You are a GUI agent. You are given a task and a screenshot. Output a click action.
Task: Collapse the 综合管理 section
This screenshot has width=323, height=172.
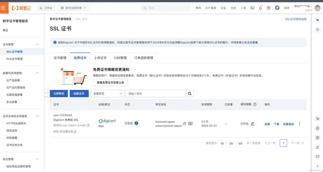coord(37,159)
